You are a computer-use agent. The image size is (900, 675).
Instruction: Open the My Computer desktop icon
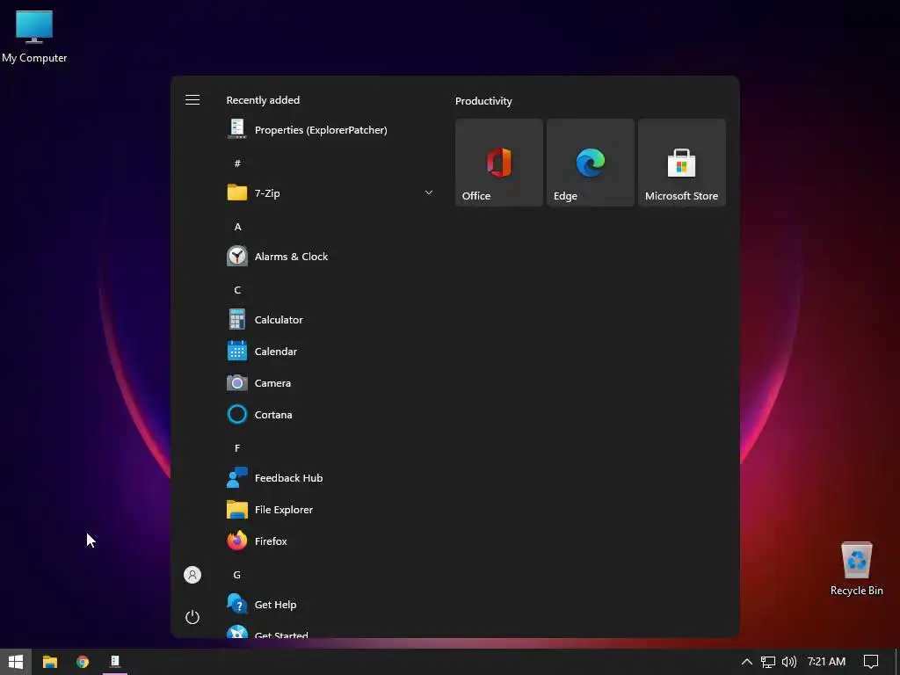[x=34, y=35]
